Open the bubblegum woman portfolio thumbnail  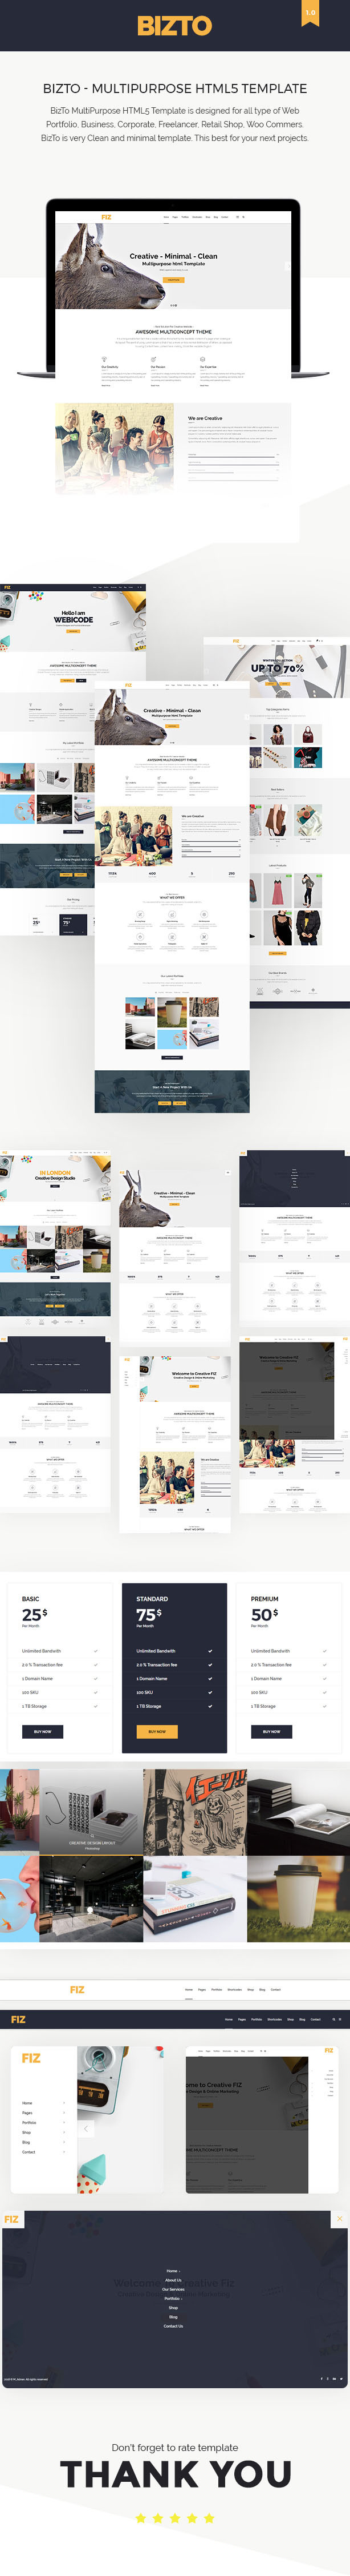point(20,1899)
